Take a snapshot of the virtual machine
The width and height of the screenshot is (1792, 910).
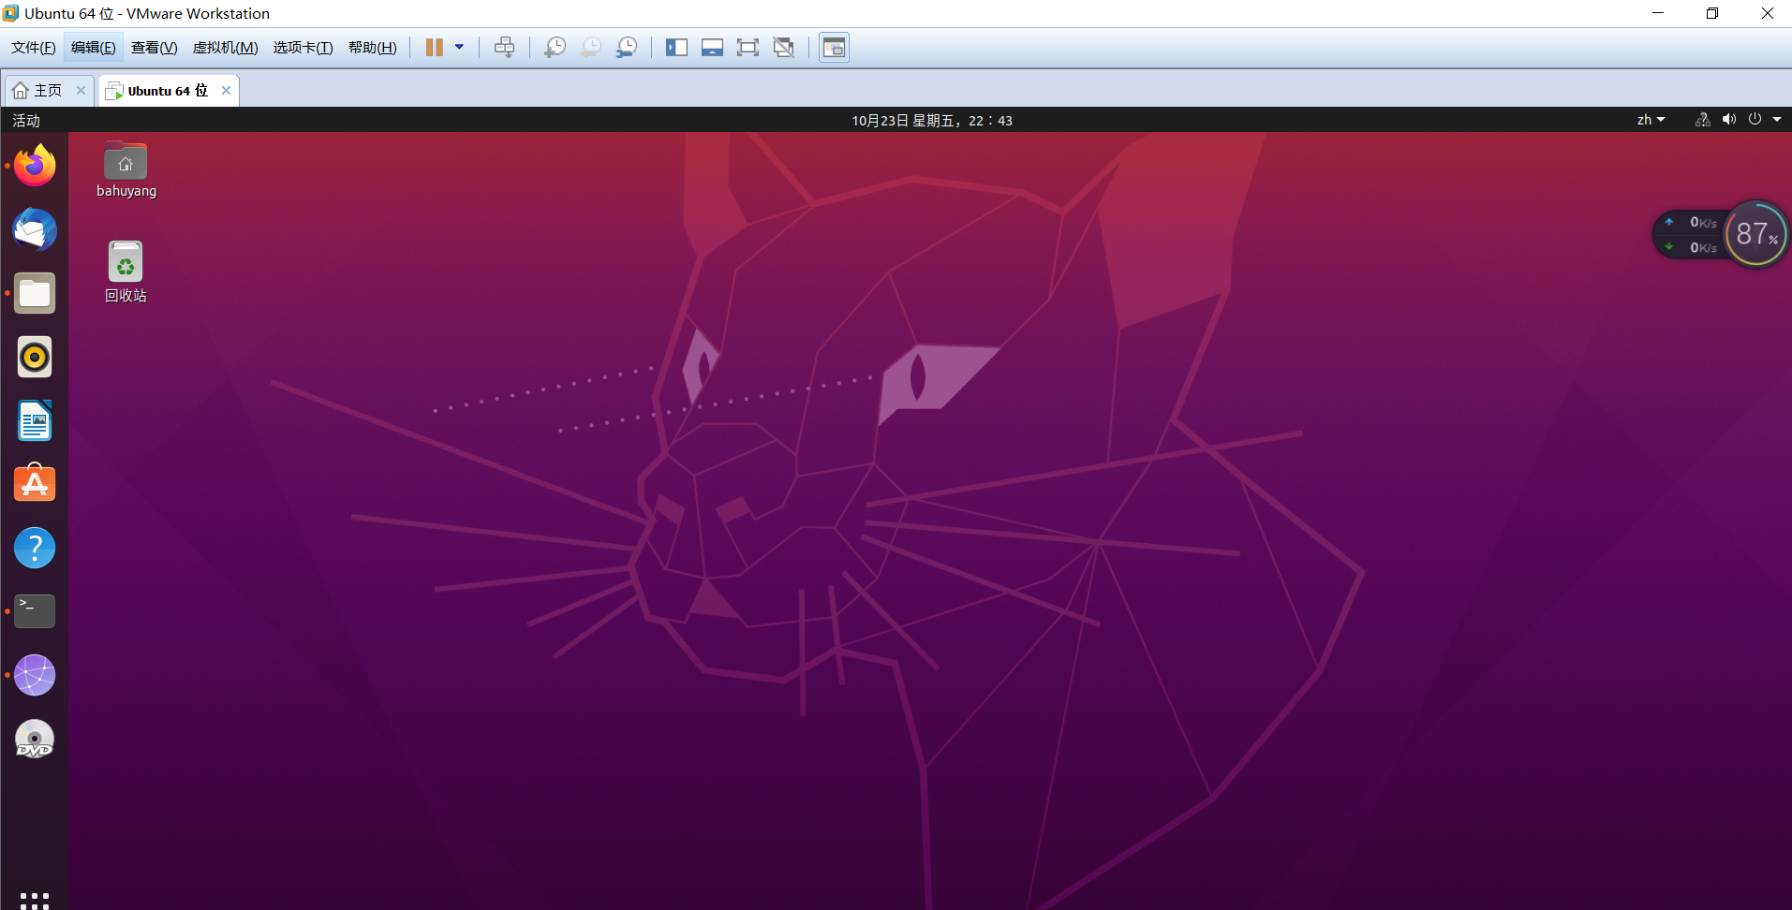[x=555, y=48]
